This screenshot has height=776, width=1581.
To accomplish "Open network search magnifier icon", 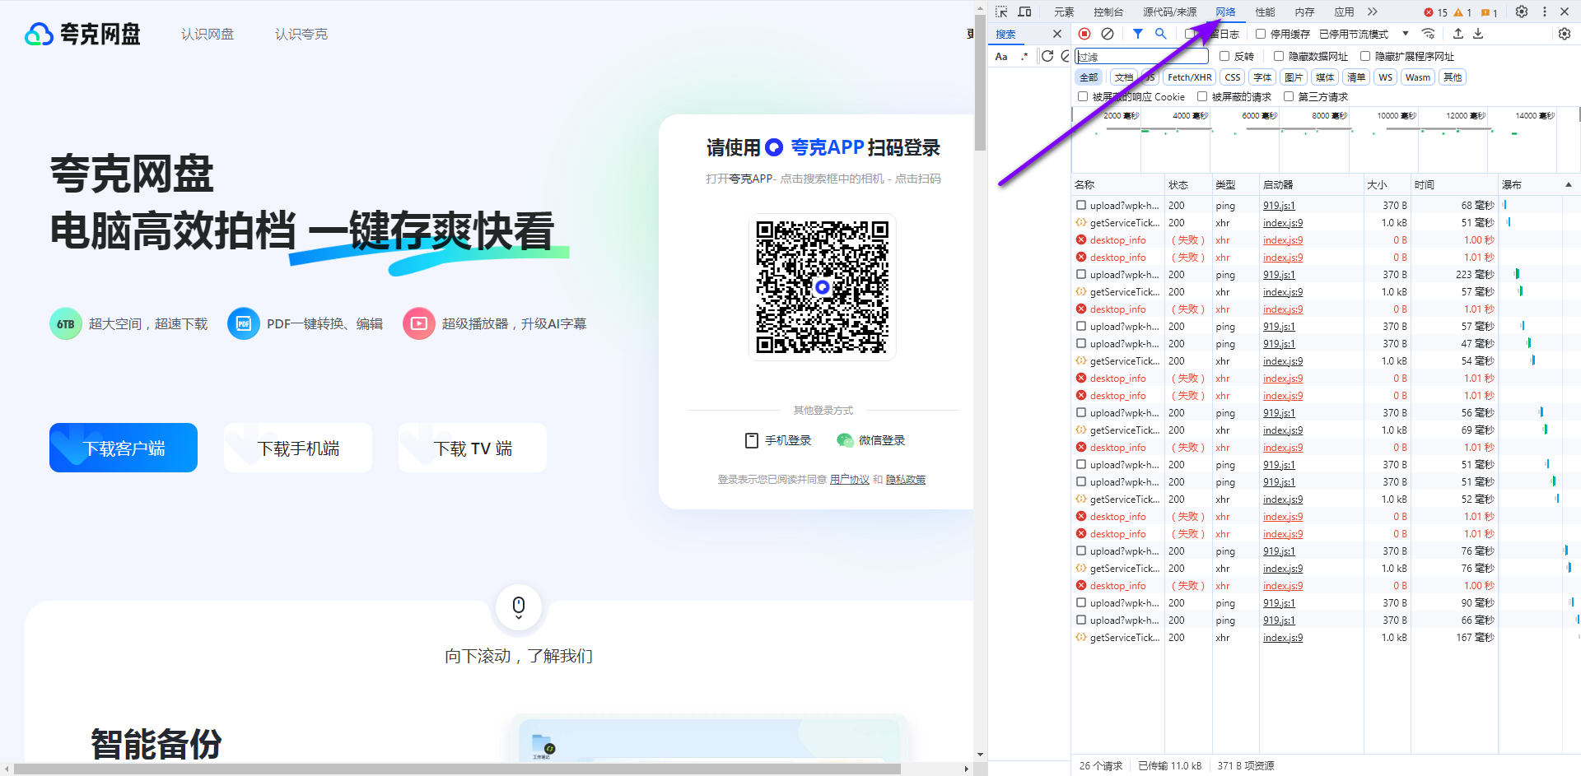I will pyautogui.click(x=1160, y=34).
